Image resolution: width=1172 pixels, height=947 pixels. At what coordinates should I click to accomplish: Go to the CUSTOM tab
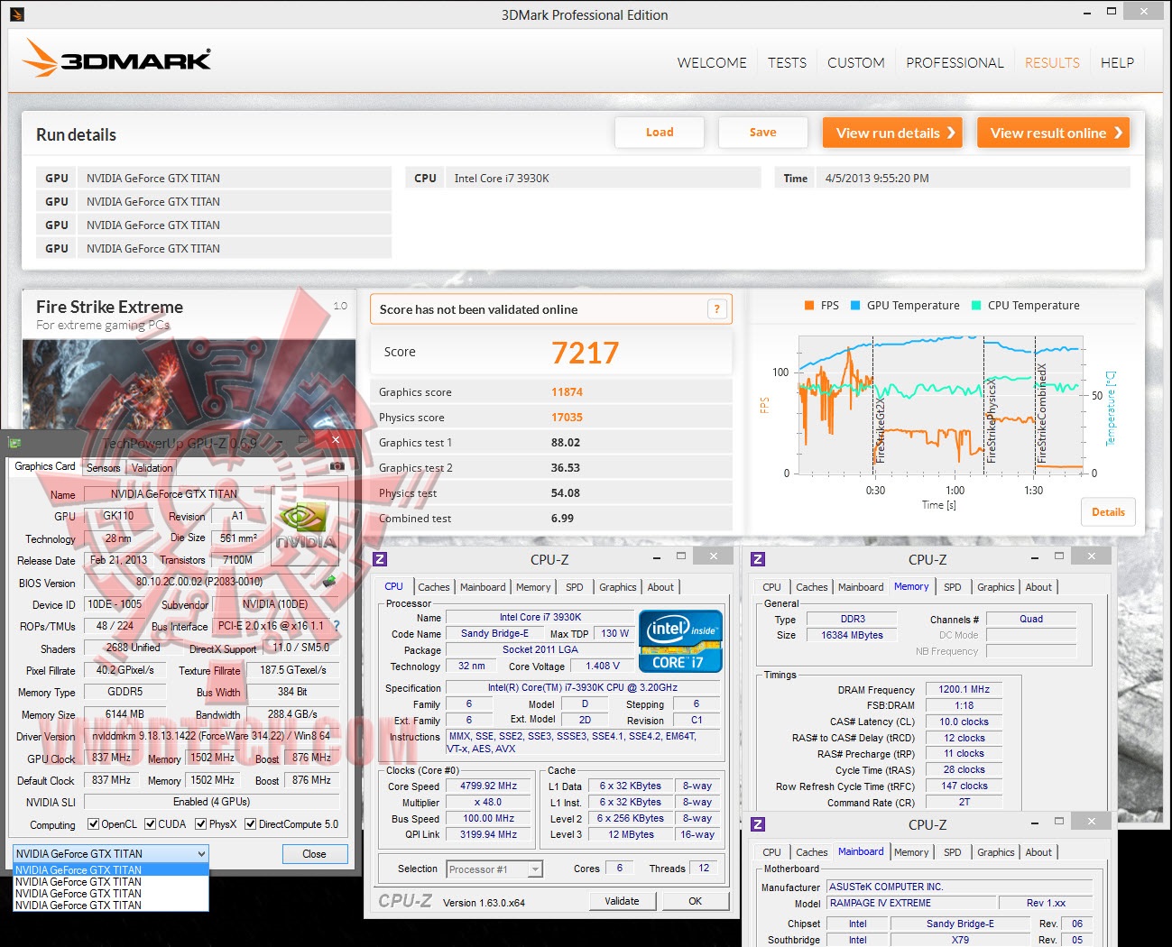click(x=855, y=63)
